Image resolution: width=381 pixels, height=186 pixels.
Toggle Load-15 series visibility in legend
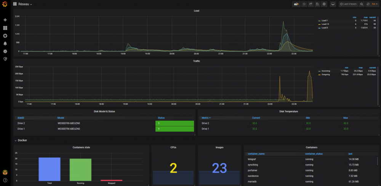[325, 24]
